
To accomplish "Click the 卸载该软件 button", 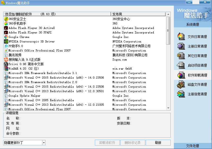I will coord(107,143).
